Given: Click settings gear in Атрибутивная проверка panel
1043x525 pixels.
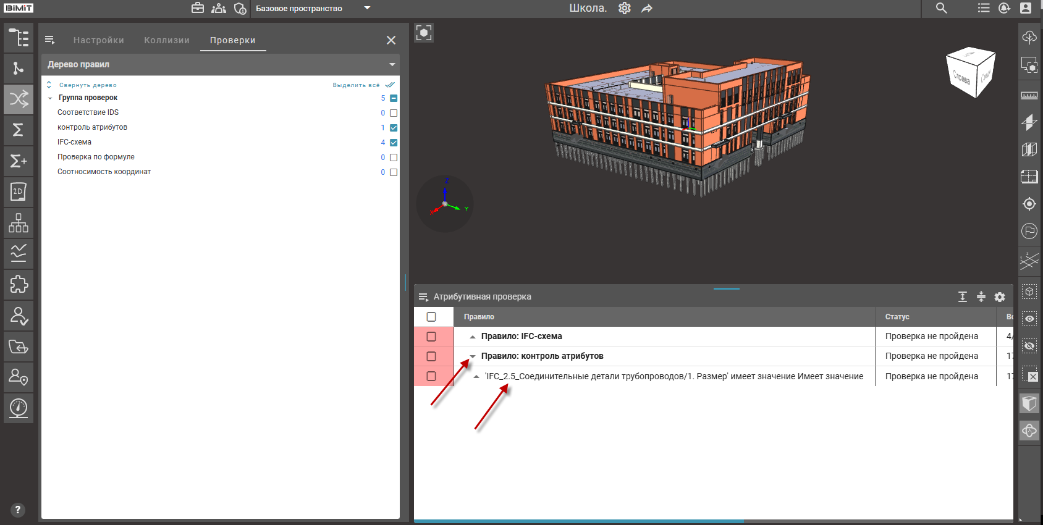Looking at the screenshot, I should pyautogui.click(x=1000, y=297).
